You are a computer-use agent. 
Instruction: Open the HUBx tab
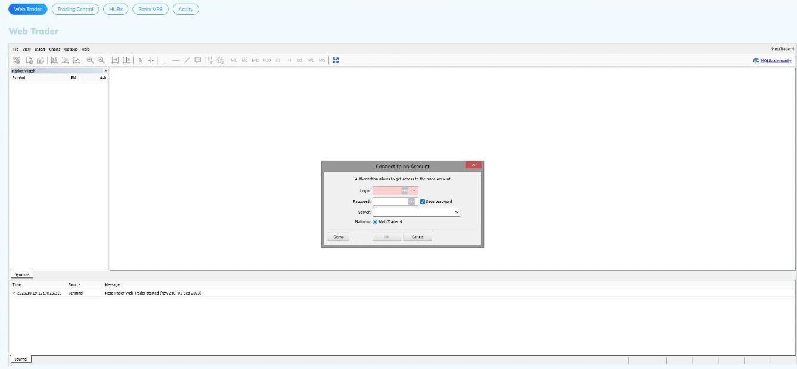[116, 9]
